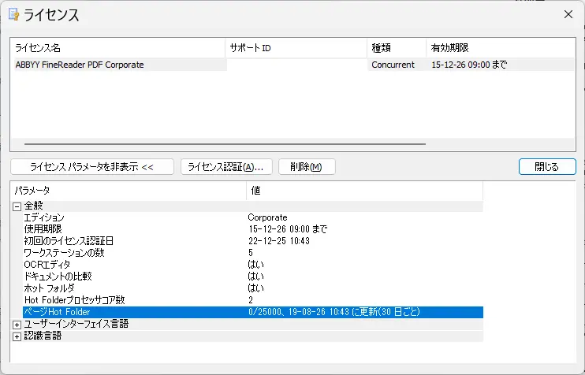585x375 pixels.
Task: Click the ライセンス名 column header
Action: point(118,48)
